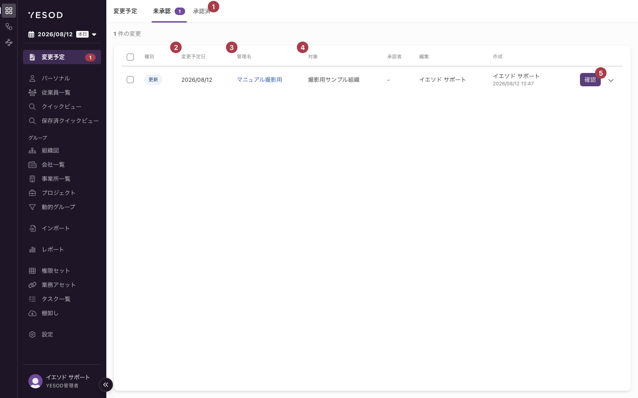The height and width of the screenshot is (398, 638).
Task: Switch to the 未承認 tab
Action: tap(169, 11)
